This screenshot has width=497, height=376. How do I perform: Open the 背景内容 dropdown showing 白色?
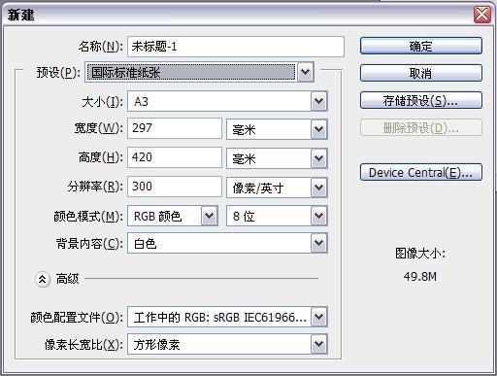click(227, 243)
